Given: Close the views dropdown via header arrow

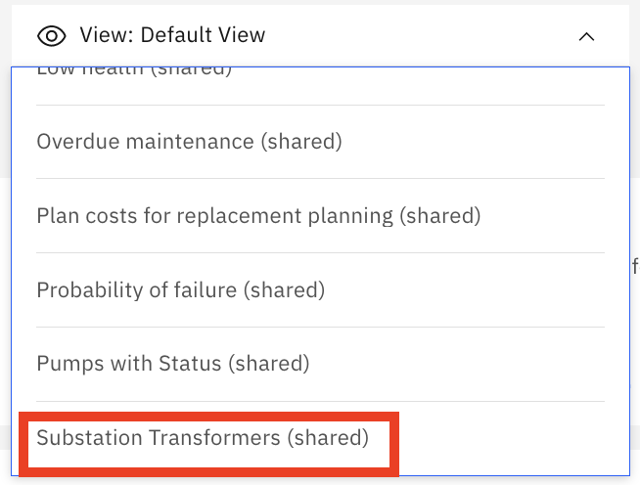Looking at the screenshot, I should coord(586,37).
